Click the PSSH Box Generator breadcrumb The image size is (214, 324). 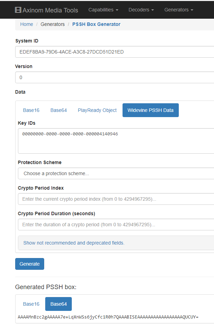[x=96, y=24]
